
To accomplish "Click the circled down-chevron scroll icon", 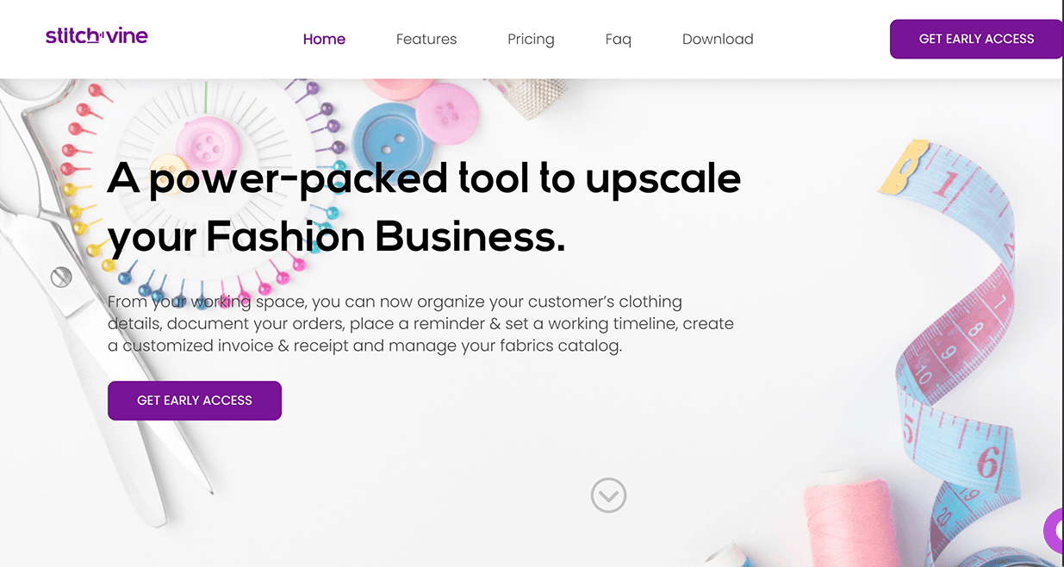I will click(x=608, y=495).
